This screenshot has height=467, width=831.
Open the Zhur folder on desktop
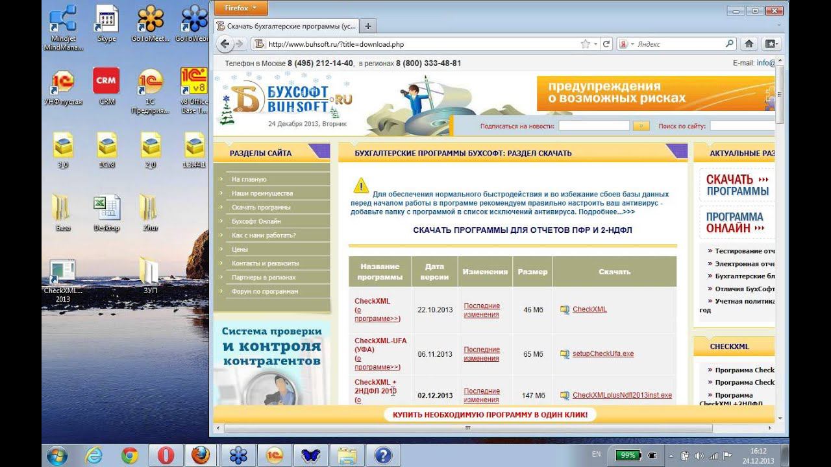click(x=151, y=213)
